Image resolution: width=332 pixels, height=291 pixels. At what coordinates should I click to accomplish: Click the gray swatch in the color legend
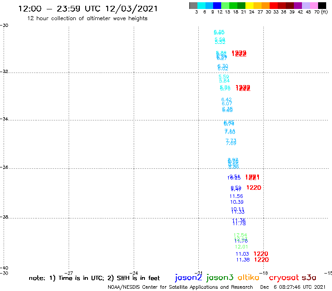[193, 5]
